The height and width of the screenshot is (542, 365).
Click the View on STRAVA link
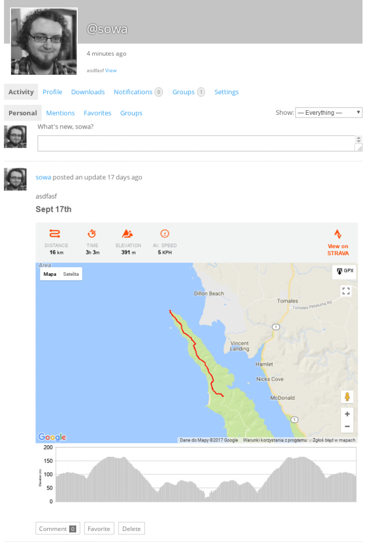[337, 249]
